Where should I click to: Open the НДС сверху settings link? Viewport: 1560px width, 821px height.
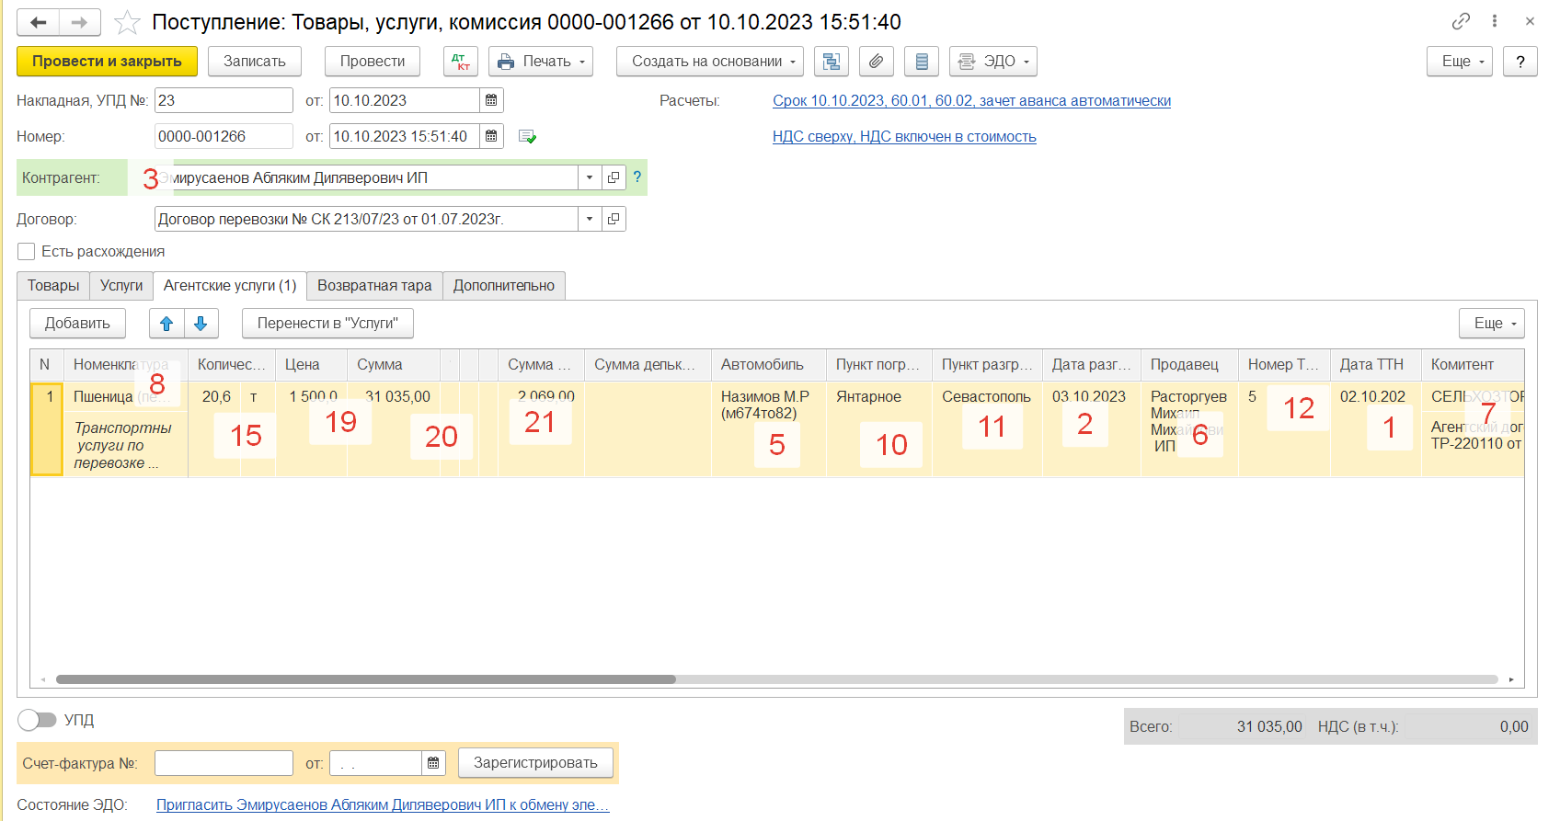(x=904, y=137)
